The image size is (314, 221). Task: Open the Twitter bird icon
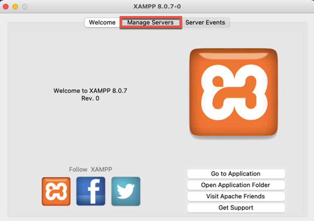coord(126,191)
